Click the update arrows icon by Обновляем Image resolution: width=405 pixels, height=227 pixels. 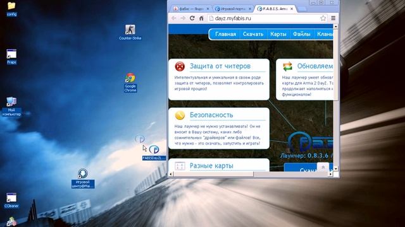tap(287, 66)
